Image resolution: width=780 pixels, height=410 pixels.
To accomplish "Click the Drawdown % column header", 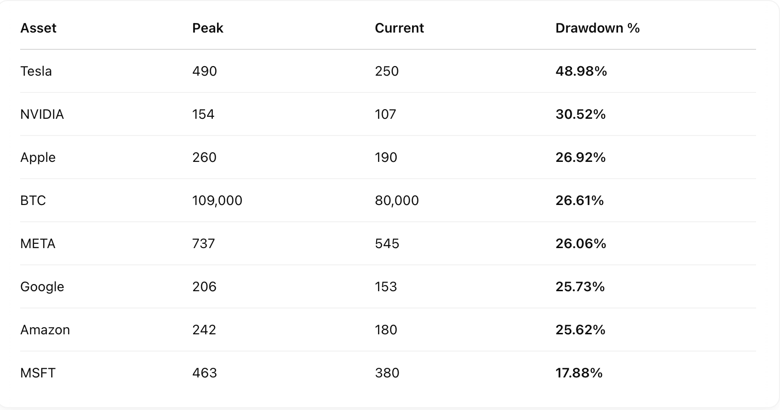I will pyautogui.click(x=597, y=28).
